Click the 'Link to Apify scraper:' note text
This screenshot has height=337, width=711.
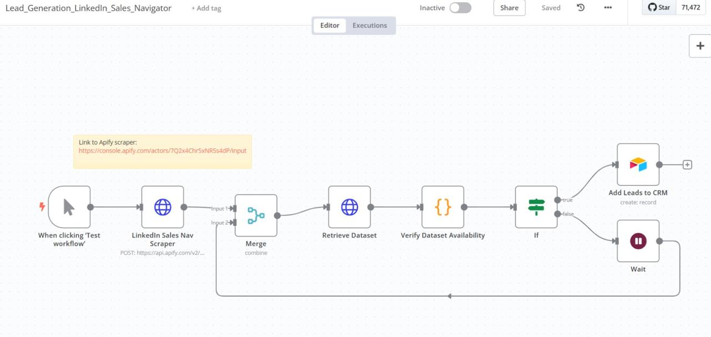point(108,143)
